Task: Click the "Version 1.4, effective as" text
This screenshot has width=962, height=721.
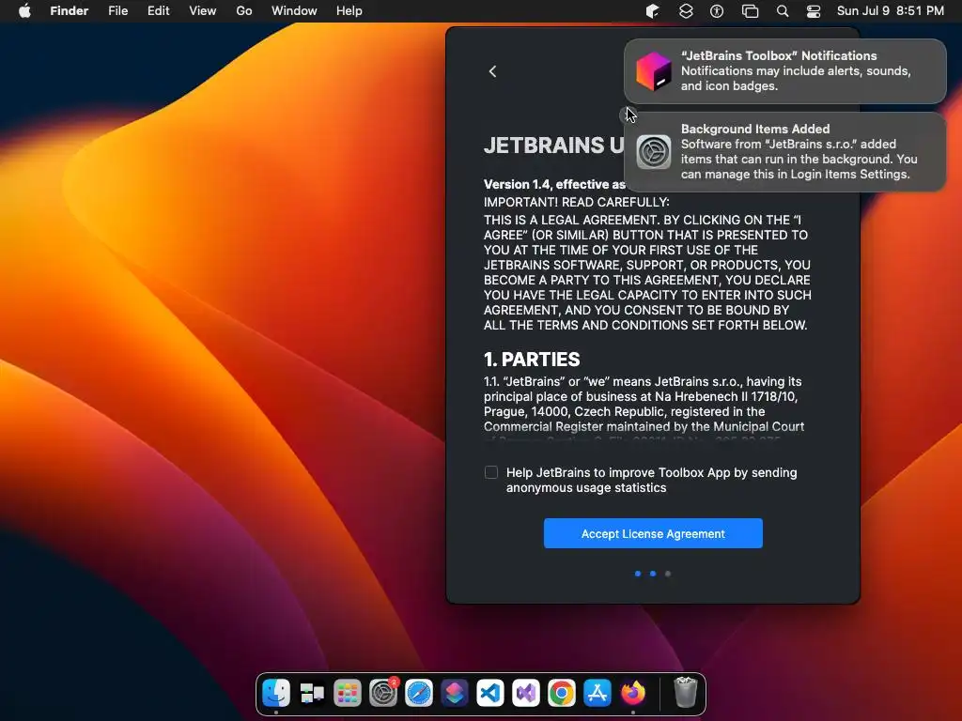Action: (x=554, y=185)
